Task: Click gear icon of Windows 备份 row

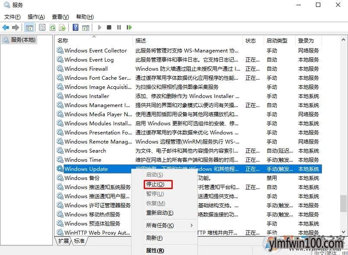Action: (60, 178)
